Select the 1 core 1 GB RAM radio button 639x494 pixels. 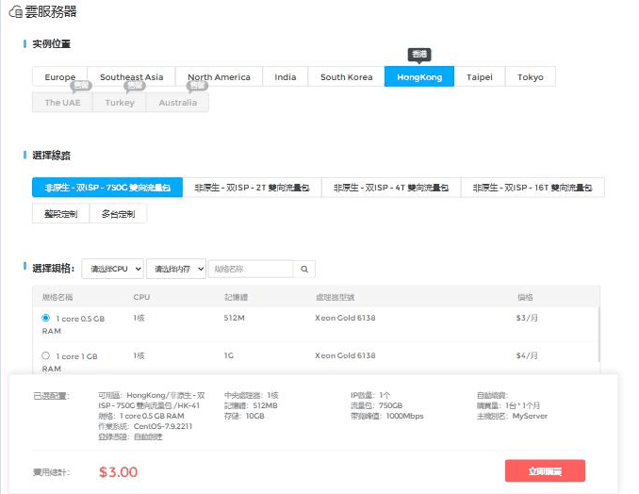45,355
